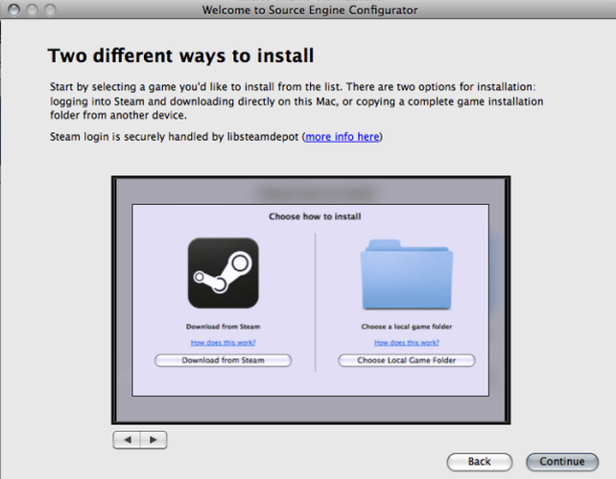Click the window title 'Welcome to Source Engine Configurator'
616x479 pixels.
pyautogui.click(x=310, y=10)
